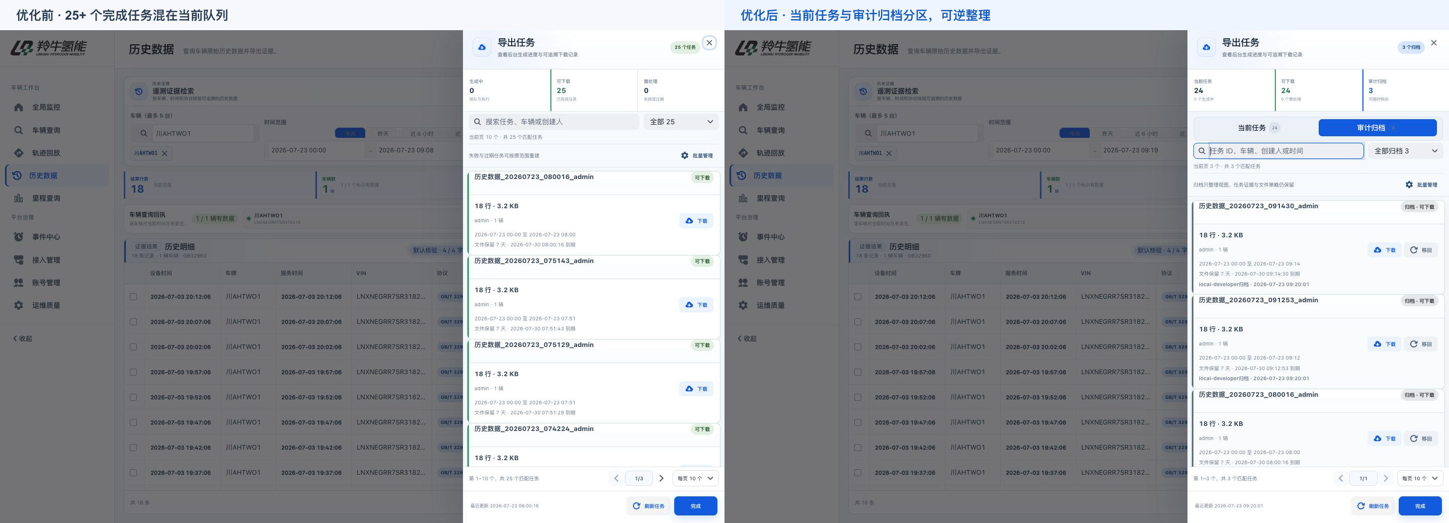This screenshot has width=1449, height=523.
Task: Open 全局监控 in the 优化前 screenshot sidebar
Action: (56, 108)
